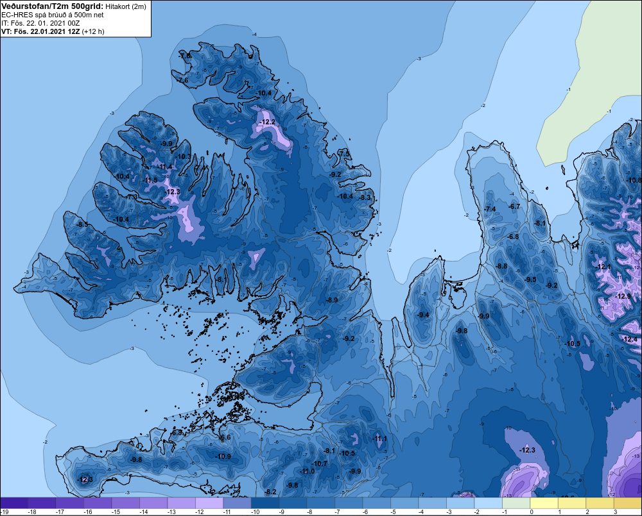Click the -10.9 temperature value
The image size is (642, 516).
pyautogui.click(x=223, y=456)
